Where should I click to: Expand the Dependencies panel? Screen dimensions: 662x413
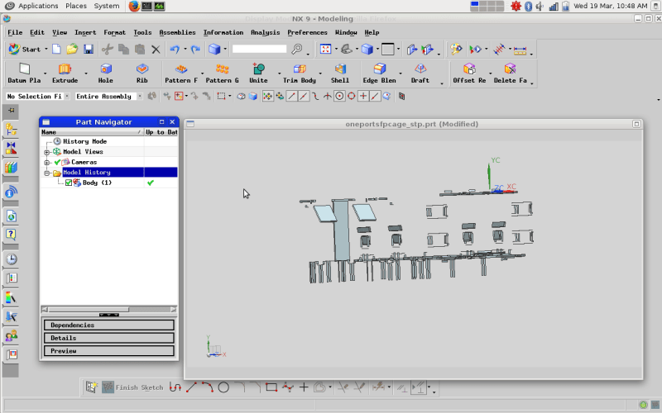109,325
